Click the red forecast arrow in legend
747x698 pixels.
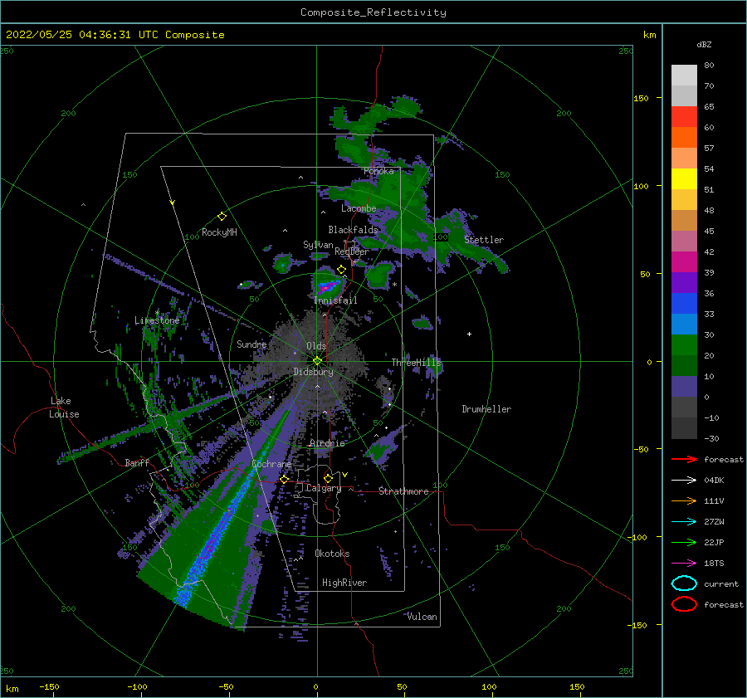click(684, 459)
